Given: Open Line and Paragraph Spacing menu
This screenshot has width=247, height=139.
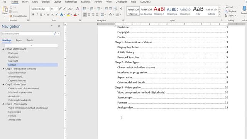Looking at the screenshot, I should [103, 15].
